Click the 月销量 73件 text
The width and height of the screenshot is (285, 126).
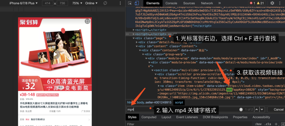55,111
